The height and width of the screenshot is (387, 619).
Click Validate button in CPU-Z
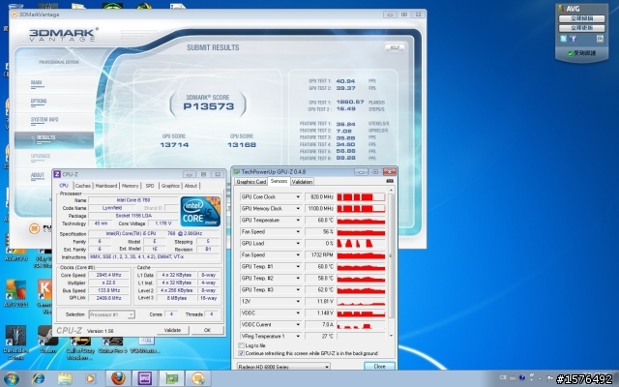[x=172, y=330]
